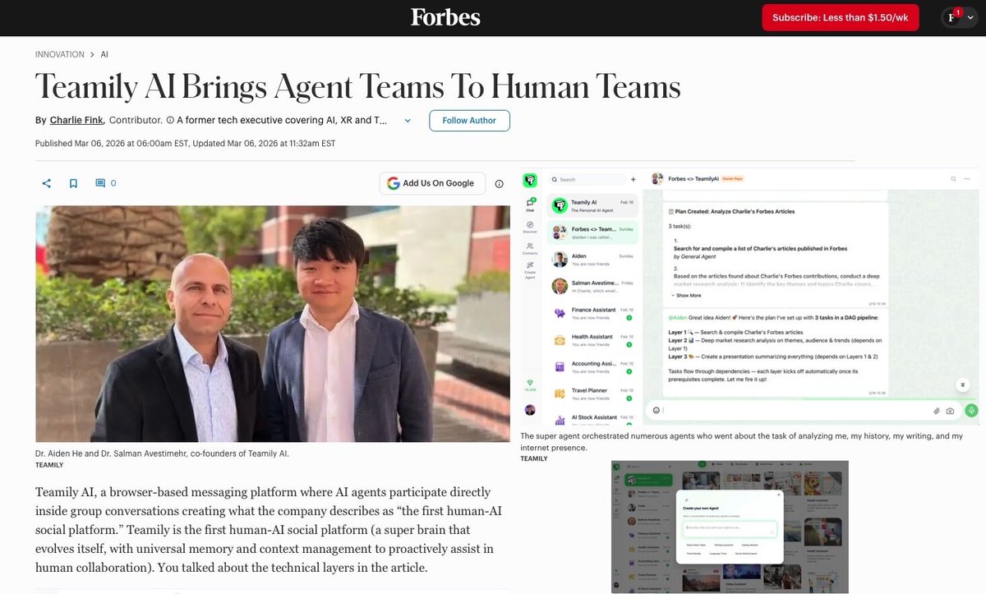
Task: Open the Aiden chat row
Action: pyautogui.click(x=593, y=260)
